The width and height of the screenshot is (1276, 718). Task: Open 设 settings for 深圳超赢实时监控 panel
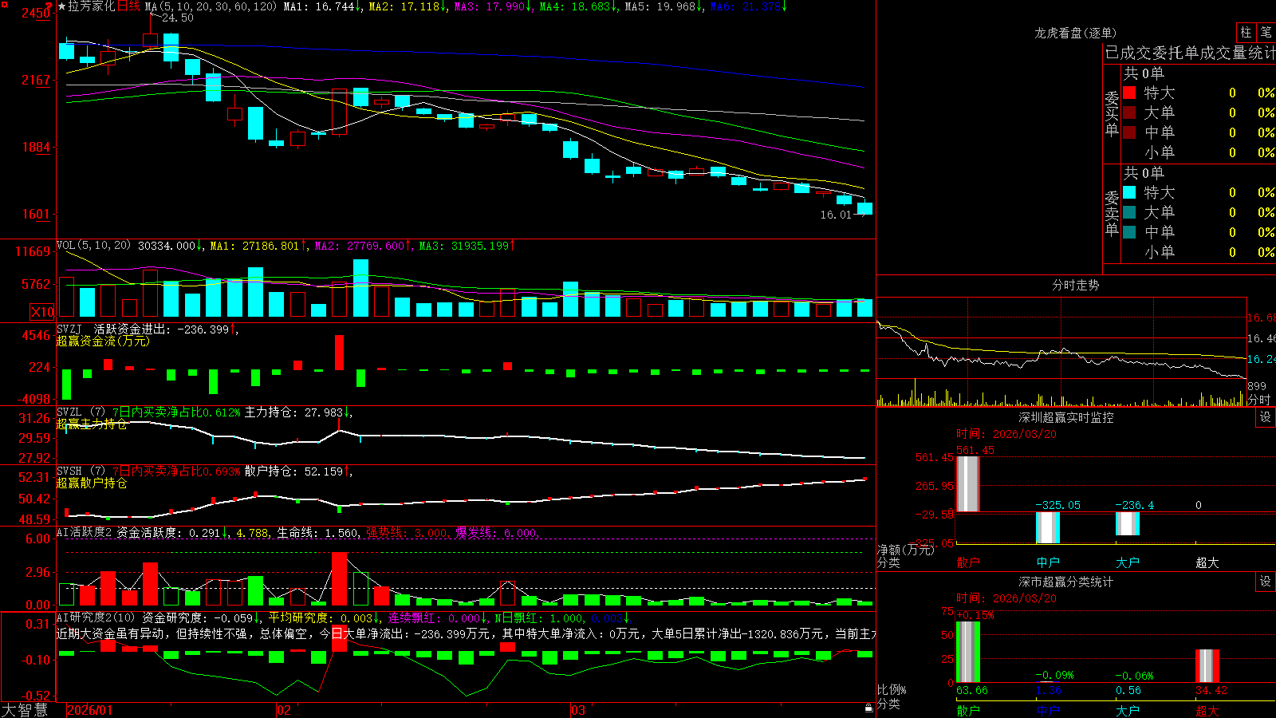[x=1266, y=417]
